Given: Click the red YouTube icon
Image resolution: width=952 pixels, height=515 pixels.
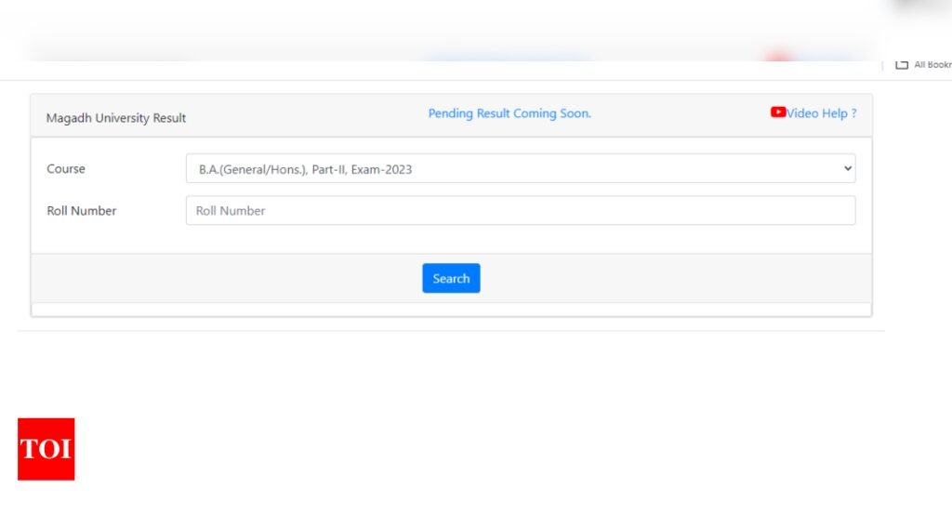Looking at the screenshot, I should click(x=778, y=112).
